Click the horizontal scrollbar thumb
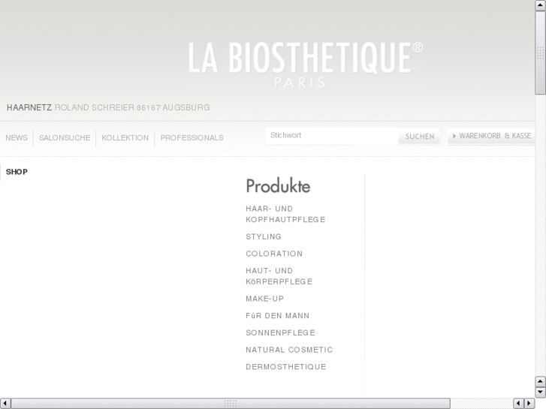This screenshot has height=409, width=546. (x=231, y=404)
